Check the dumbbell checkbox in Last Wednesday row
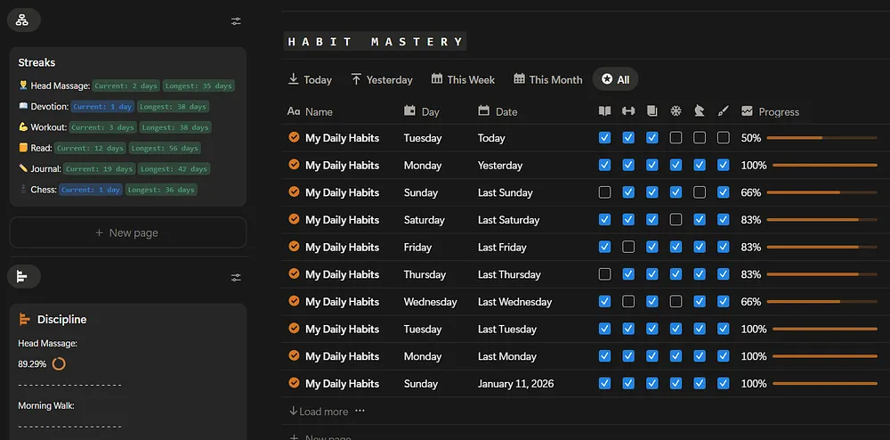Image resolution: width=890 pixels, height=440 pixels. [x=628, y=301]
